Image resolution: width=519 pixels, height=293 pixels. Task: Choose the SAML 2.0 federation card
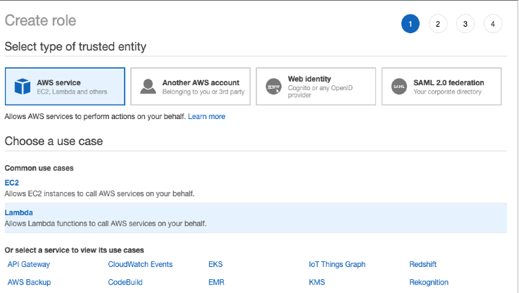[442, 87]
